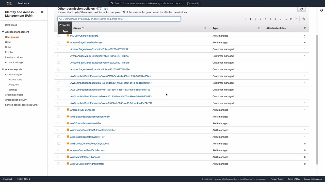Collapse the Access management section

click(x=3, y=32)
